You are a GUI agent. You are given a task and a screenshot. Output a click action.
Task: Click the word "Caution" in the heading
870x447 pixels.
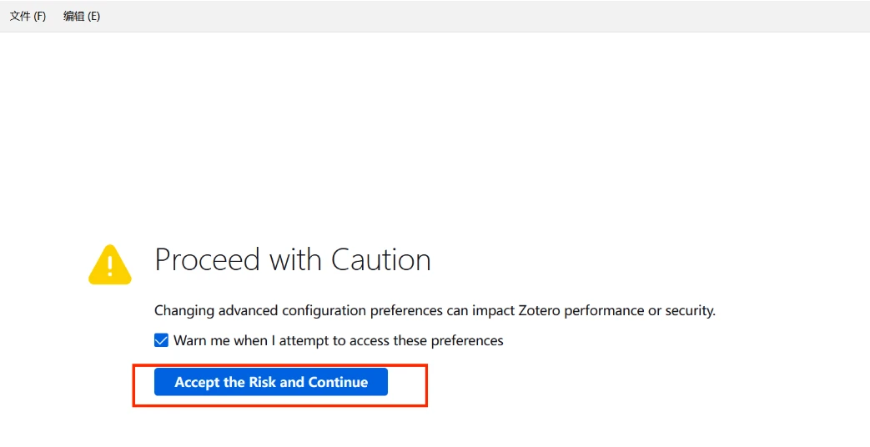coord(380,259)
